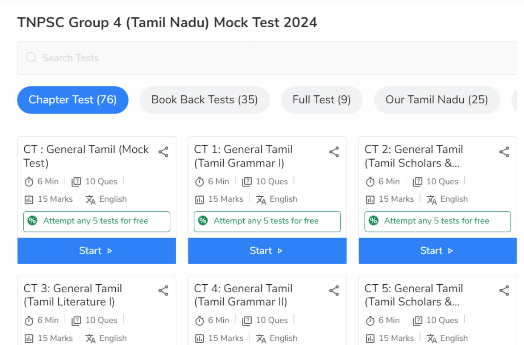The height and width of the screenshot is (345, 524).
Task: Click the language icon beside English on CT 4
Action: (x=261, y=338)
